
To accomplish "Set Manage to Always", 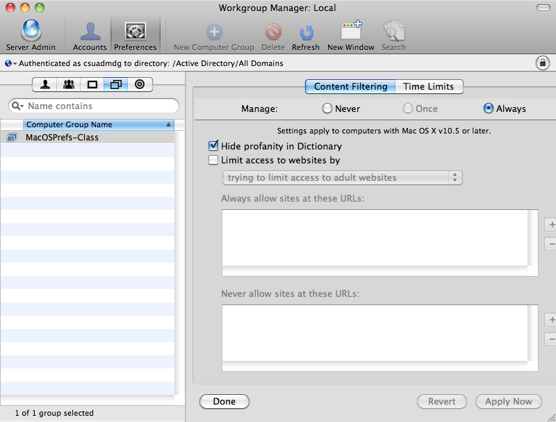I will (489, 108).
